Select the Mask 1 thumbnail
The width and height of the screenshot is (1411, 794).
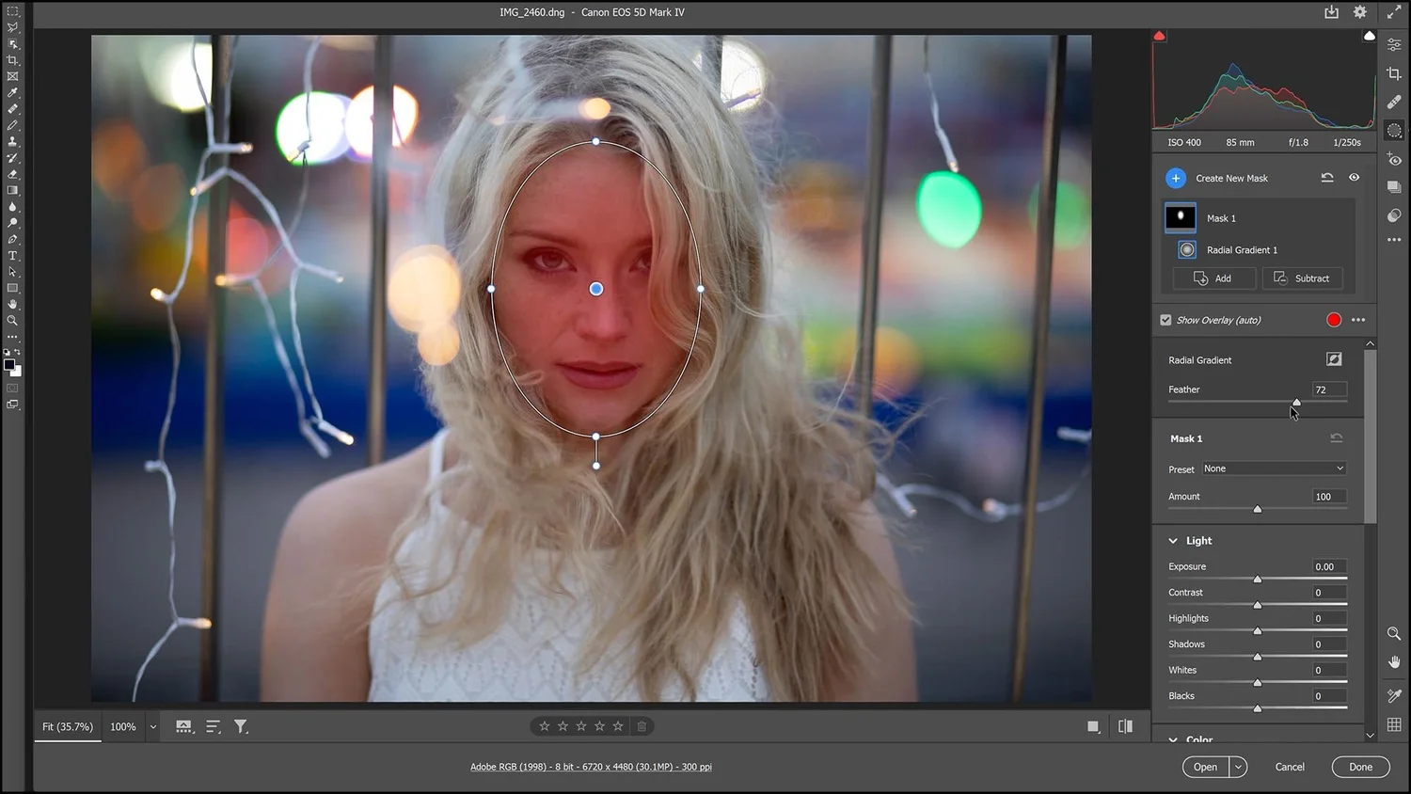point(1181,217)
